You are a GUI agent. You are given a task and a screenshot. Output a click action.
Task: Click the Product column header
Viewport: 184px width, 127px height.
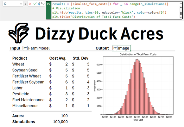click(20, 58)
